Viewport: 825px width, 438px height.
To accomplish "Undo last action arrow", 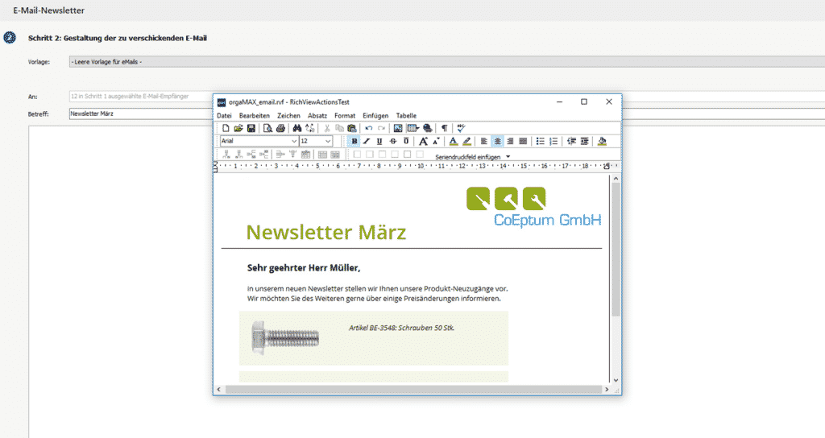I will point(369,128).
